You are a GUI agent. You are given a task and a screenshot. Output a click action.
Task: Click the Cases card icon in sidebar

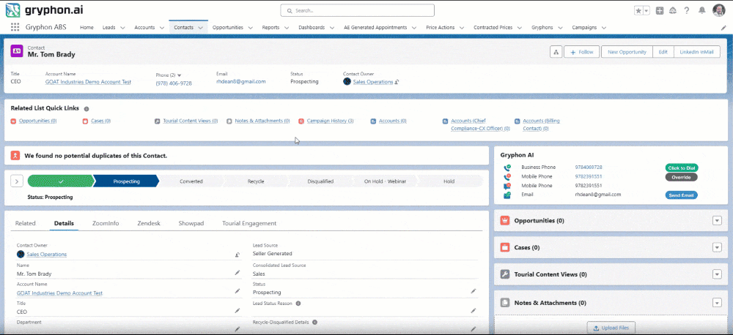[505, 247]
